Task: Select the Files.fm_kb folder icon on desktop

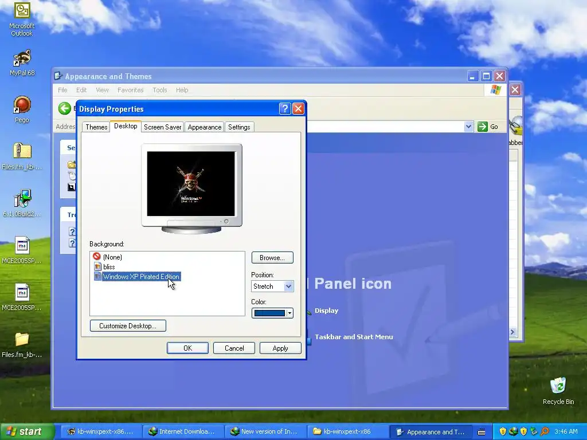Action: tap(22, 344)
